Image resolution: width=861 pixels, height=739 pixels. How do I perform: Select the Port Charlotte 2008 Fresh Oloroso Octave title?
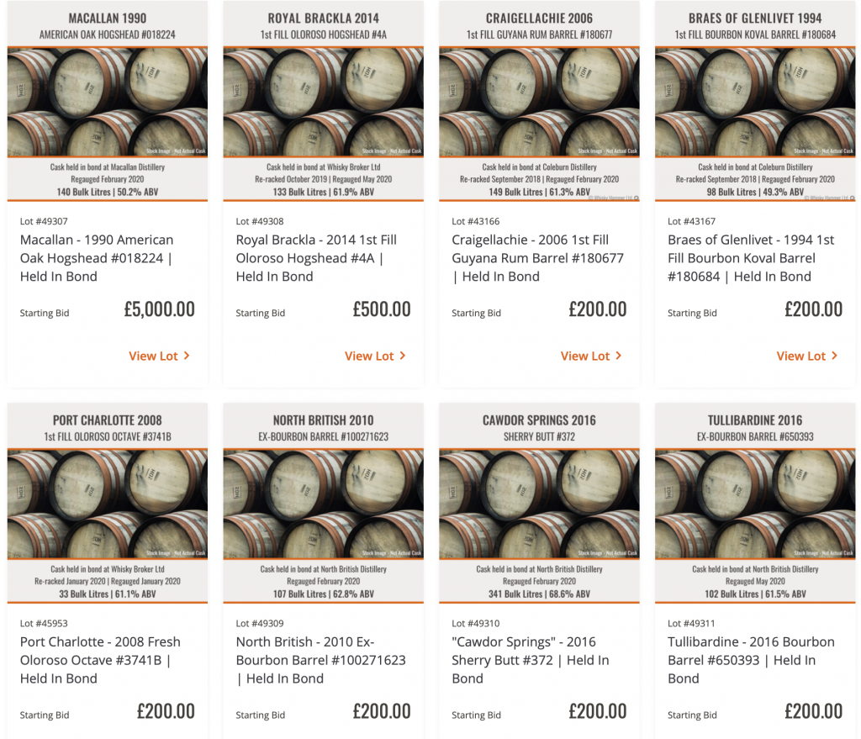click(x=101, y=660)
